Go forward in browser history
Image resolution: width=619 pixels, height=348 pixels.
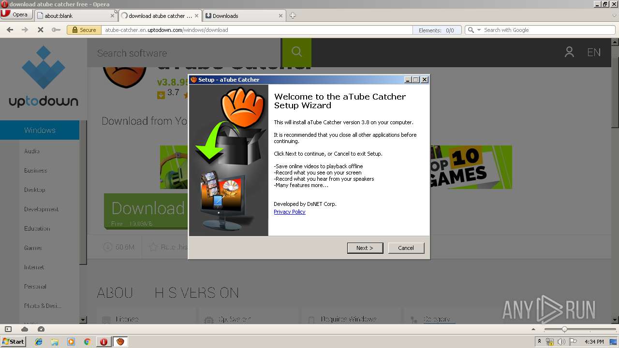tap(25, 30)
